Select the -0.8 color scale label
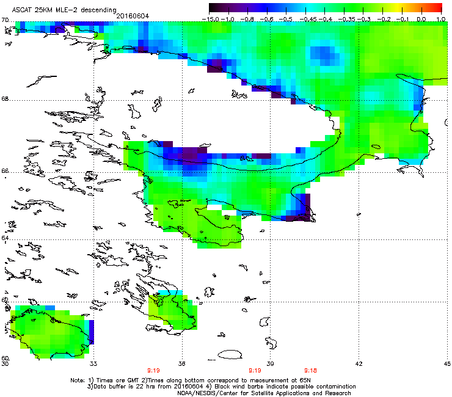This screenshot has width=452, height=397. (247, 20)
